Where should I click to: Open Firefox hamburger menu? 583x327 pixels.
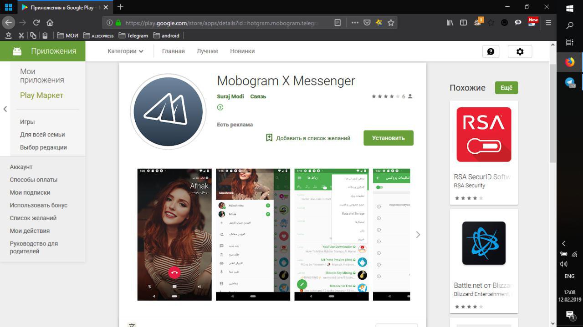[x=548, y=23]
